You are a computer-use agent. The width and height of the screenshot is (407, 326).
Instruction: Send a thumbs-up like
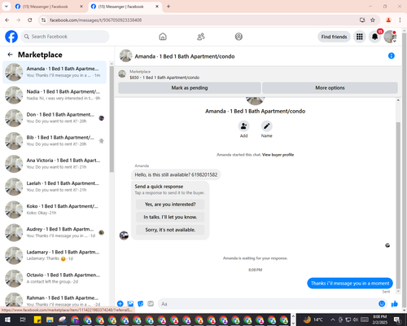[x=395, y=304]
